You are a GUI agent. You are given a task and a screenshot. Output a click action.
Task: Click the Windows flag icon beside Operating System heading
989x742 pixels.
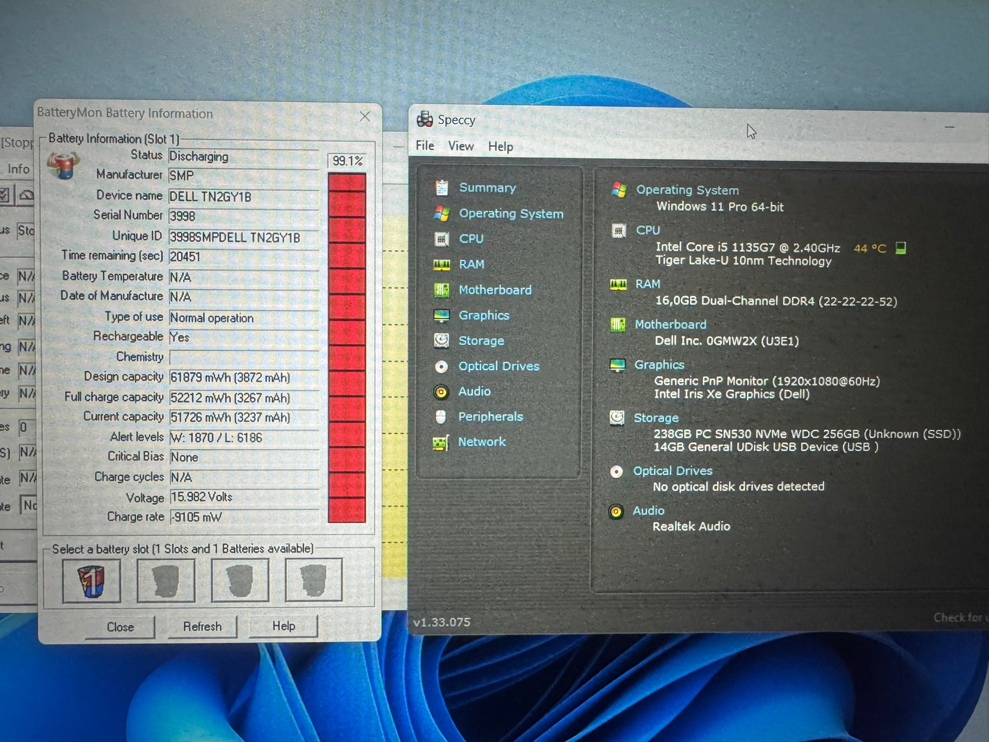tap(619, 189)
